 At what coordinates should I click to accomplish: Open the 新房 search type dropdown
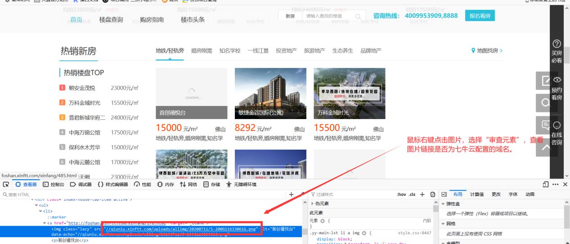coord(291,16)
